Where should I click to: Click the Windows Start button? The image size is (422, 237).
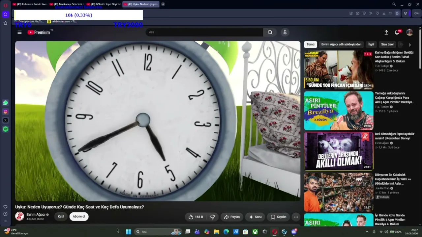point(128,232)
